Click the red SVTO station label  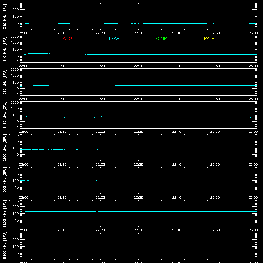coord(67,38)
